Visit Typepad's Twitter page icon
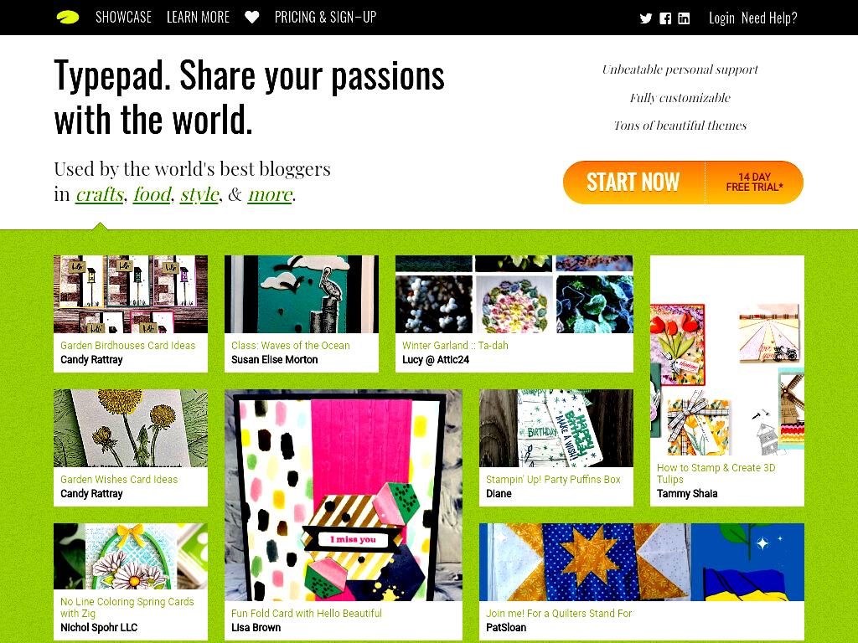Image resolution: width=858 pixels, height=643 pixels. 646,18
